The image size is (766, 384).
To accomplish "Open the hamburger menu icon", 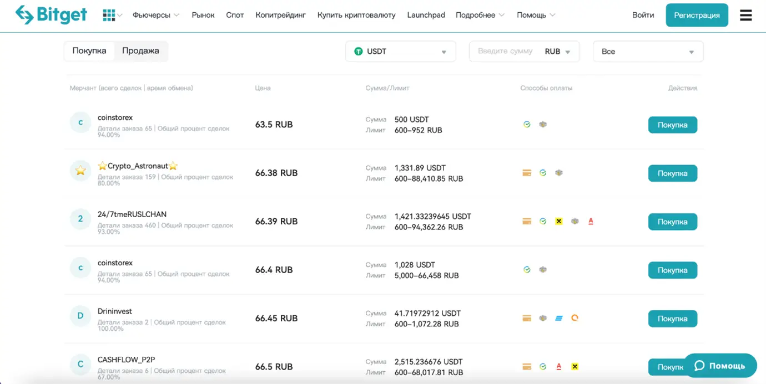I will pyautogui.click(x=746, y=15).
